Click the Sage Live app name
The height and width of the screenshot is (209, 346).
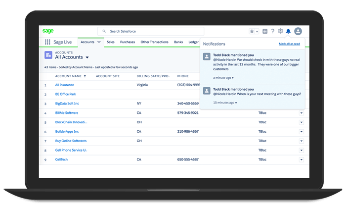tap(62, 42)
